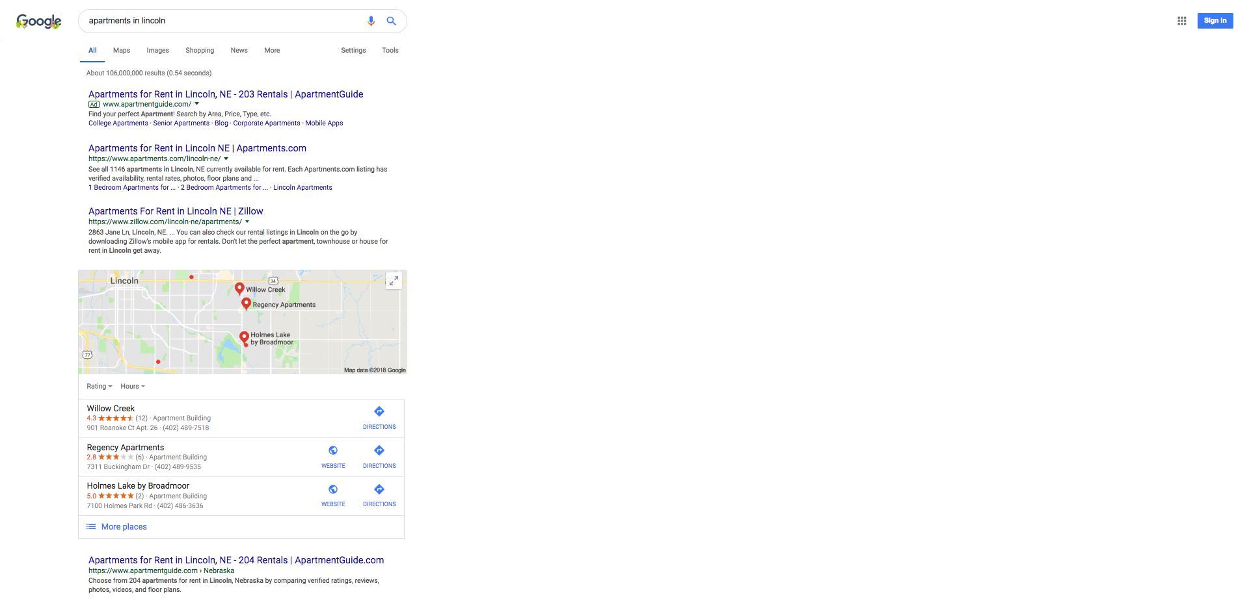Screen dimensions: 1249x603
Task: Expand the apartmentguide.com ad URL arrow
Action: (197, 104)
